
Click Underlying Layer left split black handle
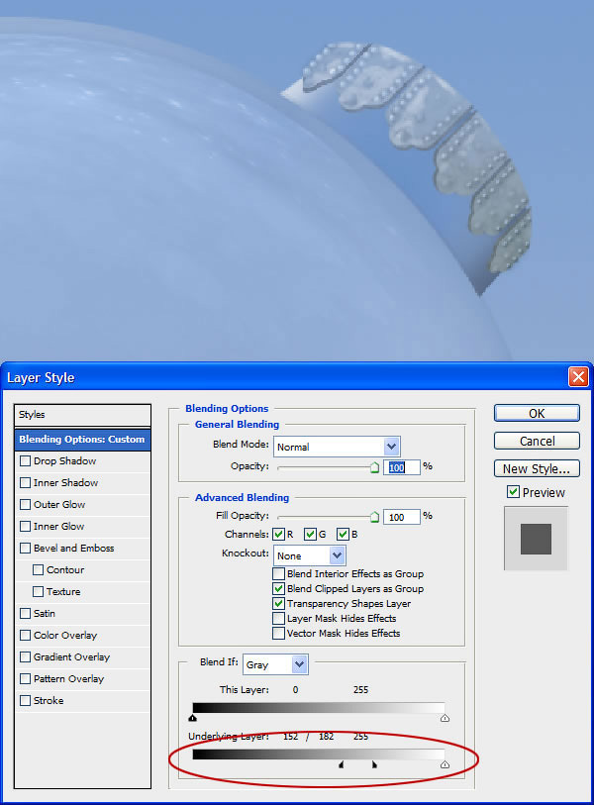point(341,765)
